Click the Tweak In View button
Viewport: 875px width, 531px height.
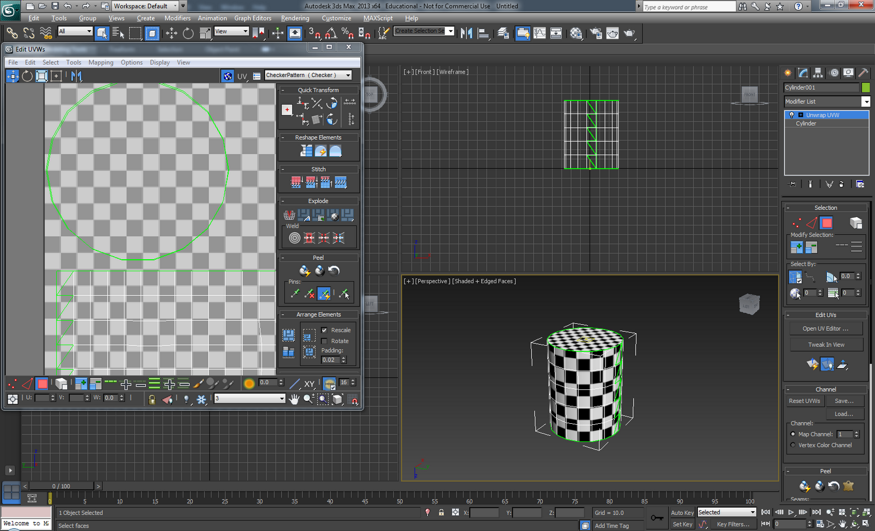[826, 345]
